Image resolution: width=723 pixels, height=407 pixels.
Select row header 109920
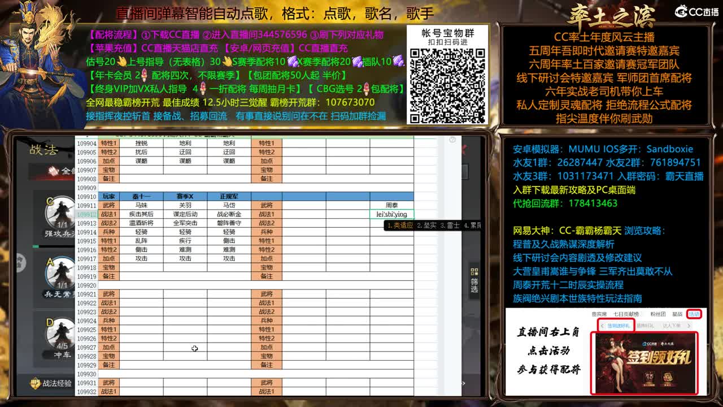click(x=86, y=285)
